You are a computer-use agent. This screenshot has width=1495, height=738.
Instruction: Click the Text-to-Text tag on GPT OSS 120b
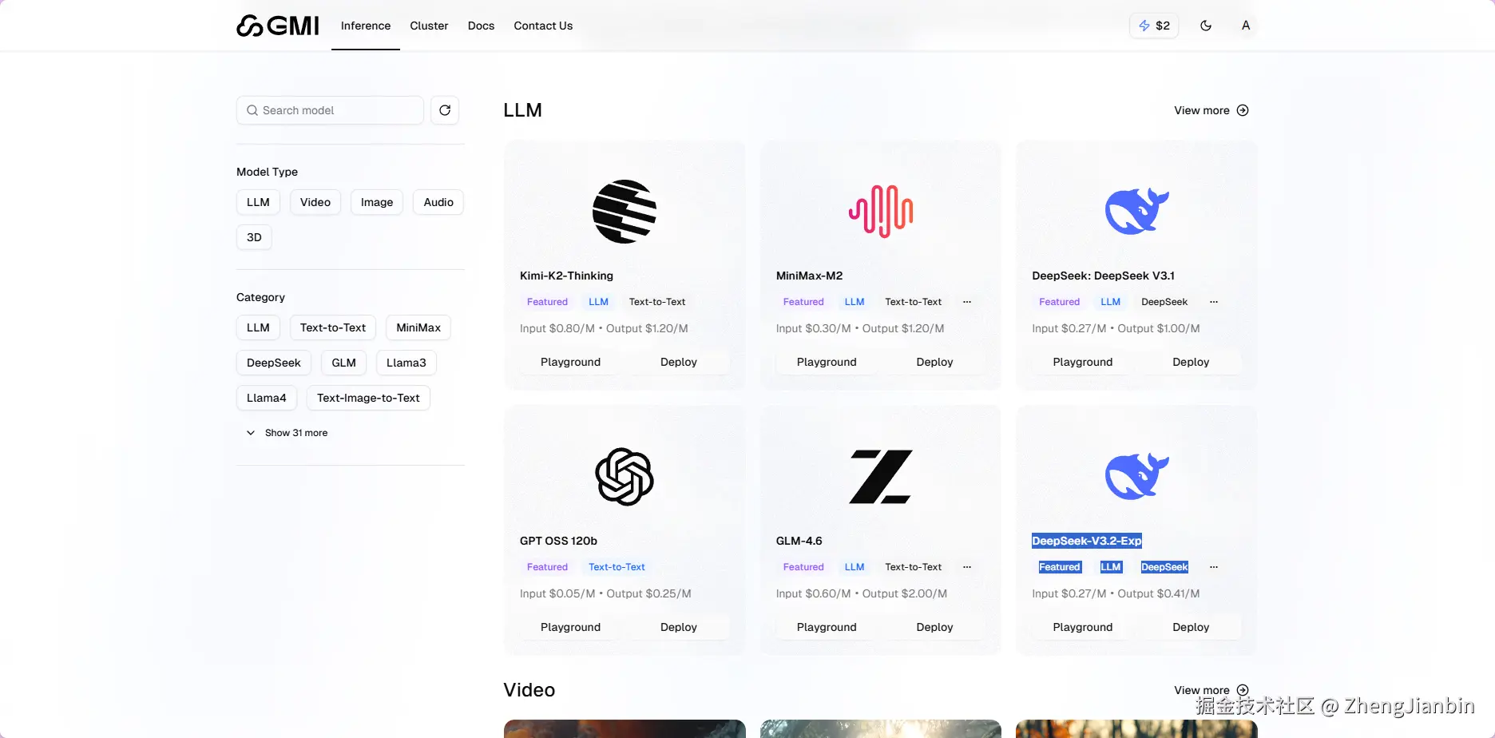coord(617,567)
